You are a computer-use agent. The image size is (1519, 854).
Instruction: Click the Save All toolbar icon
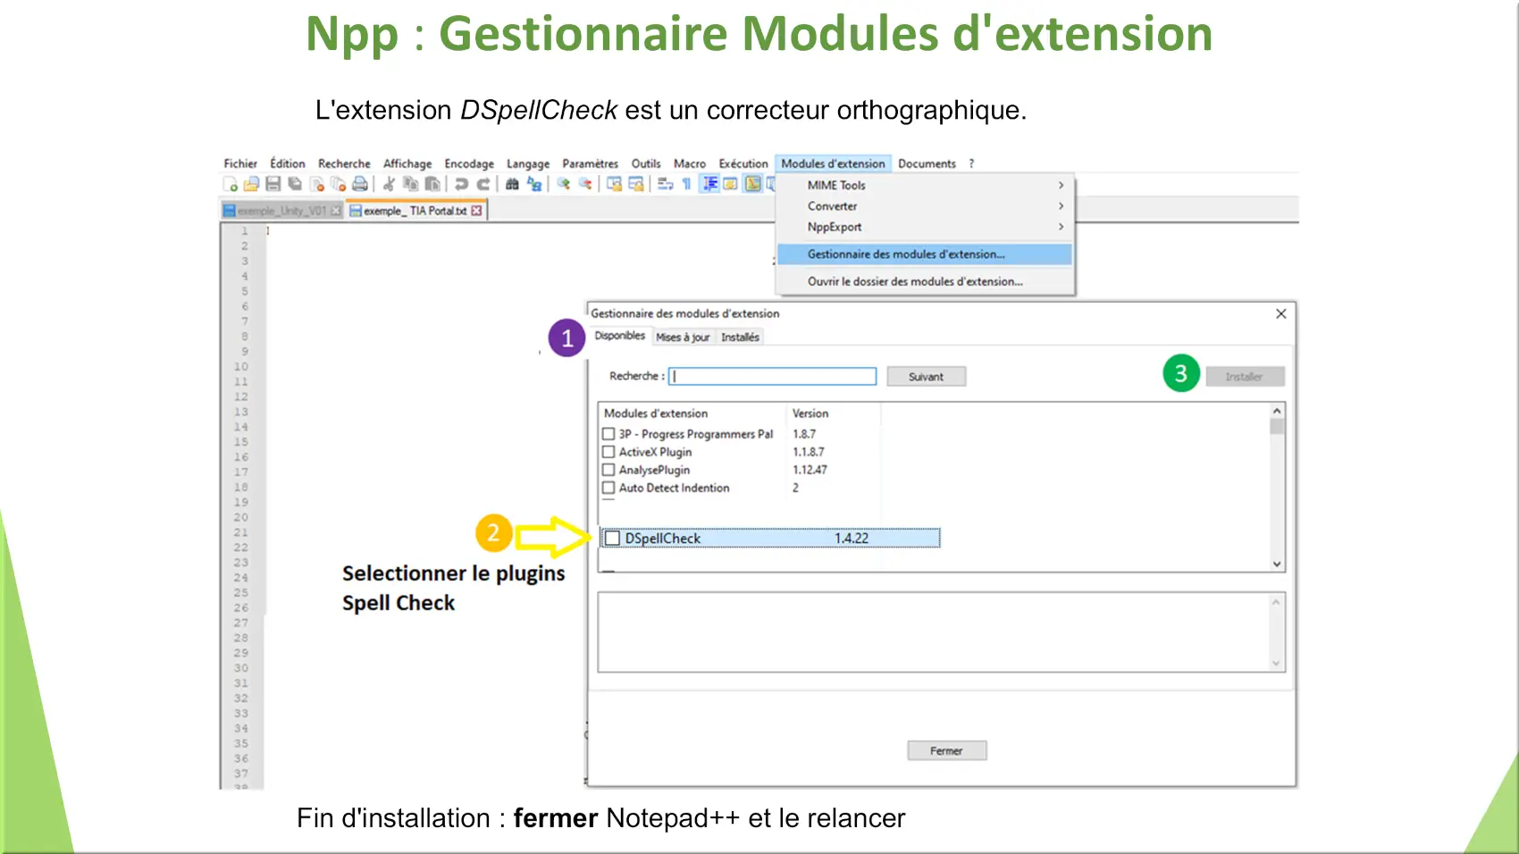295,184
